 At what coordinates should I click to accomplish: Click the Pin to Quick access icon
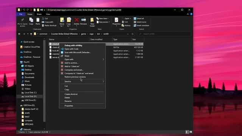(23, 20)
